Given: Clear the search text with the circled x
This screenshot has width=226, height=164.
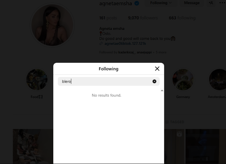Looking at the screenshot, I should click(x=154, y=81).
